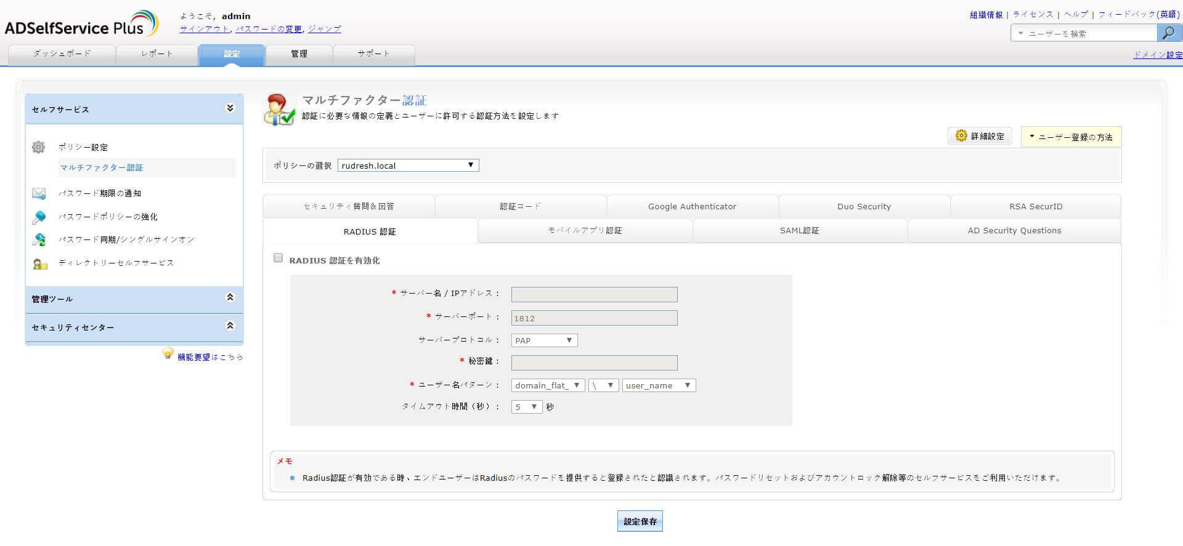Viewport: 1183px width, 546px height.
Task: Switch to 認証コード tab
Action: (x=521, y=206)
